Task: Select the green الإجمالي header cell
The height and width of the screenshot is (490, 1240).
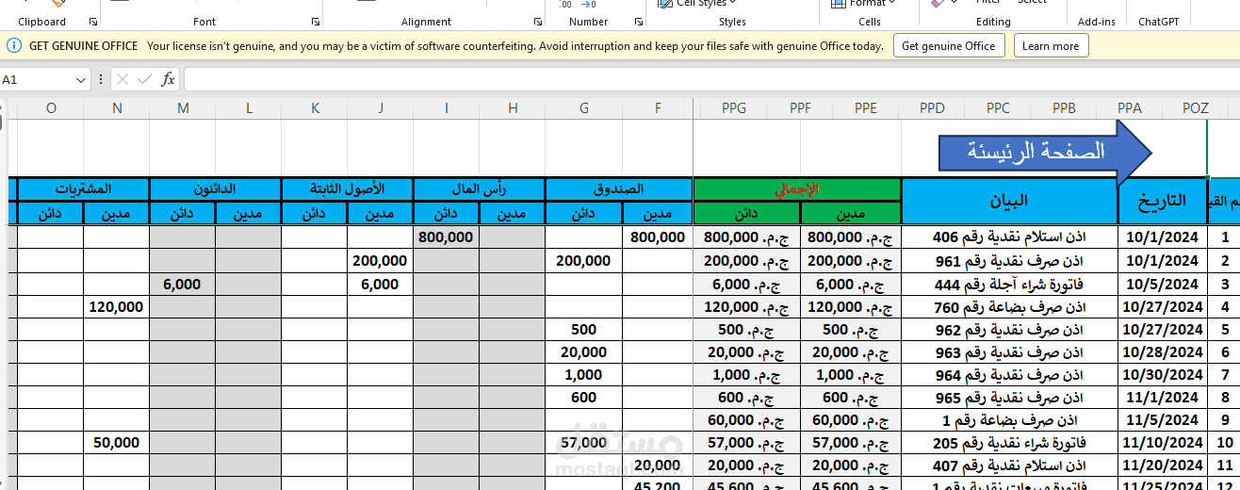Action: [797, 188]
